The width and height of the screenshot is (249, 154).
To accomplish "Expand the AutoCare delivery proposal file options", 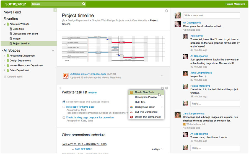I will pos(162,76).
